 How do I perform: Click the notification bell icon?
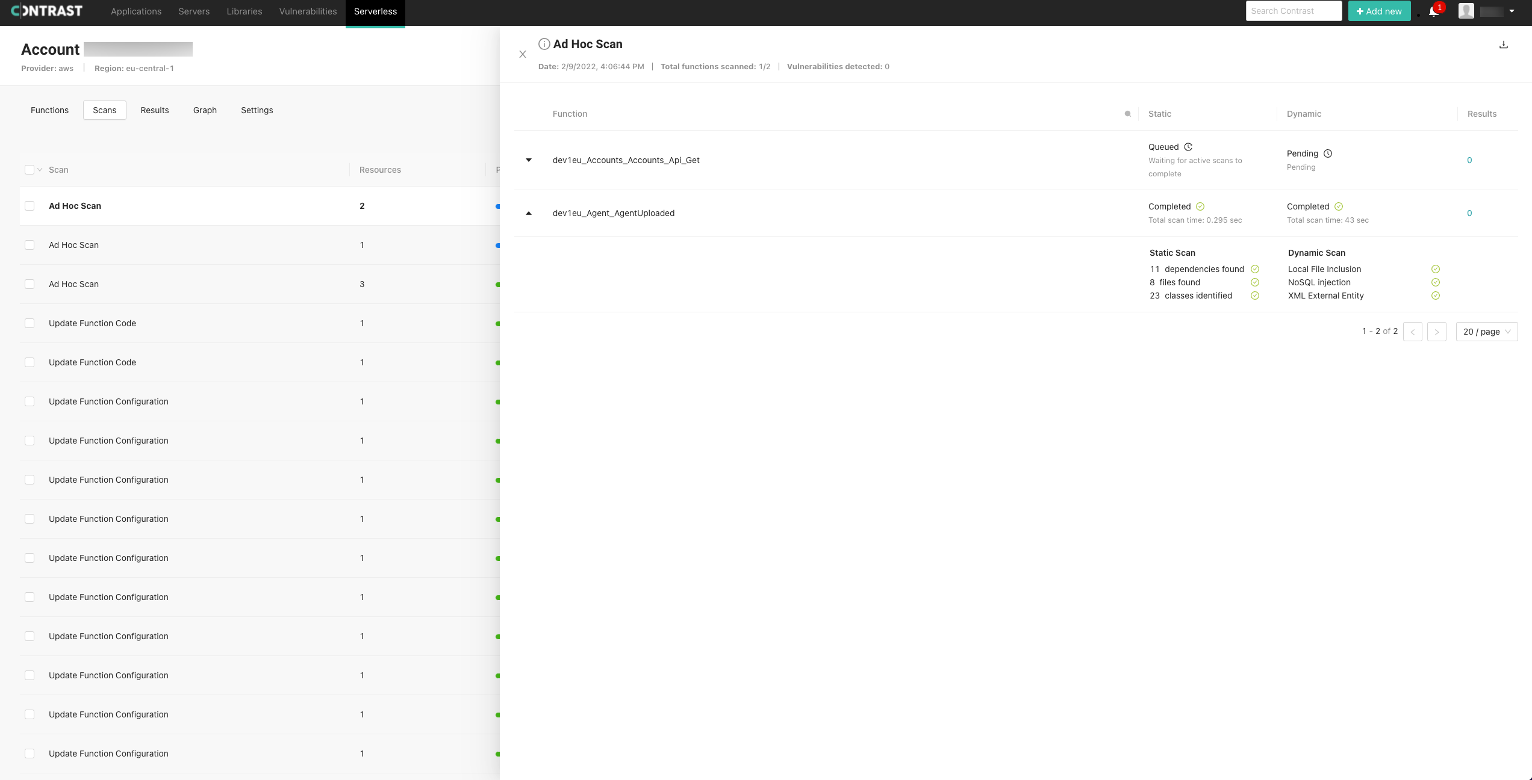click(1434, 10)
